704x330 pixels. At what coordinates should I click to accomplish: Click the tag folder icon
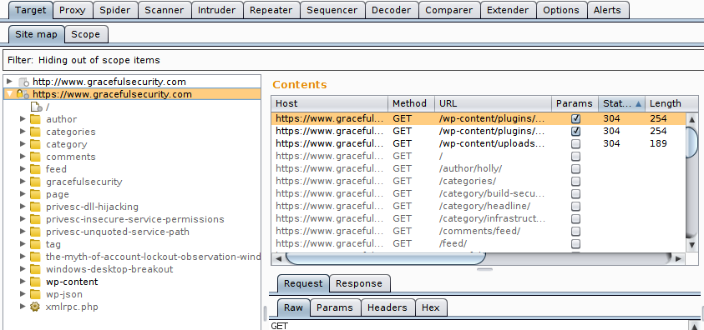pos(35,244)
